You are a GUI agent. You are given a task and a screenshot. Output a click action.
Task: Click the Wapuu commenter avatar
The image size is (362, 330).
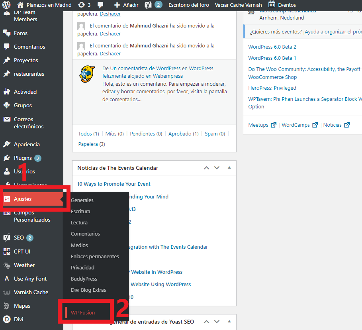[87, 74]
